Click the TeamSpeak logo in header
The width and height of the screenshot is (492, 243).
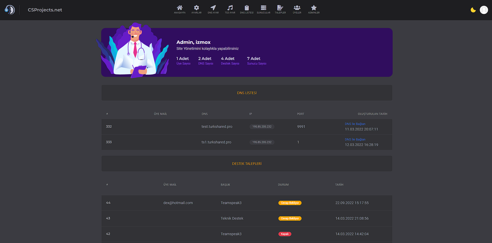pyautogui.click(x=10, y=10)
